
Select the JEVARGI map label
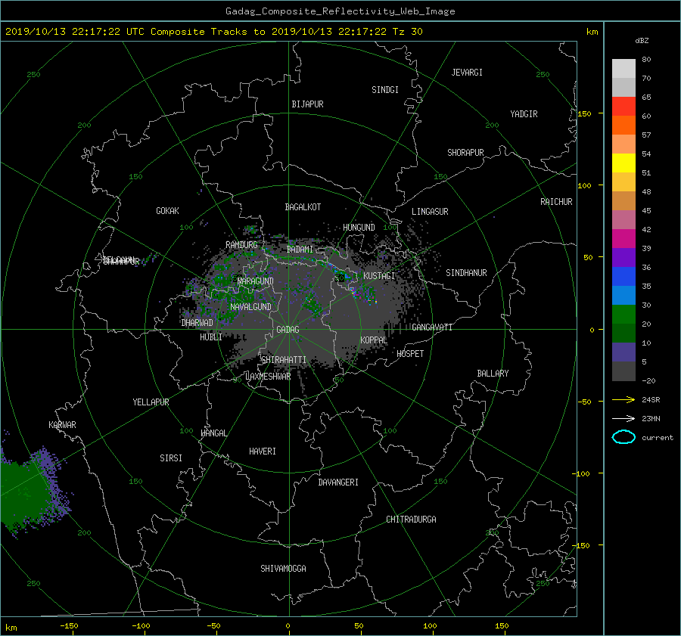point(467,73)
